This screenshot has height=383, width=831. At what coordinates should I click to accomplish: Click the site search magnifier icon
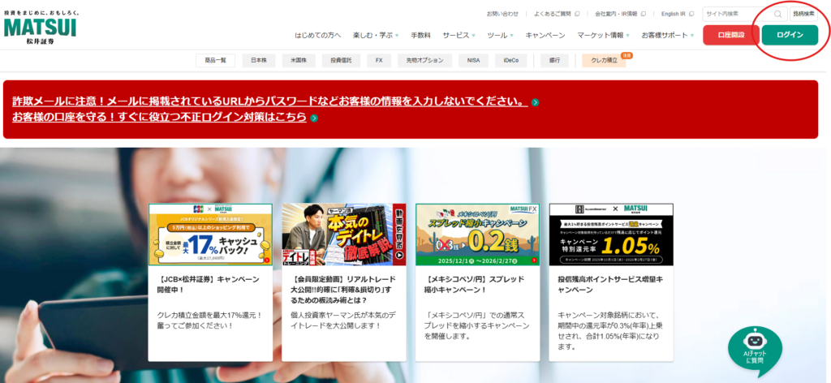[777, 14]
